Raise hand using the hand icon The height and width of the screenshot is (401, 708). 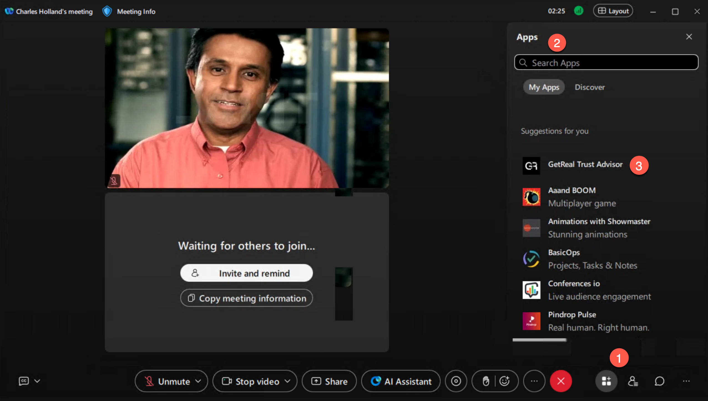coord(486,381)
